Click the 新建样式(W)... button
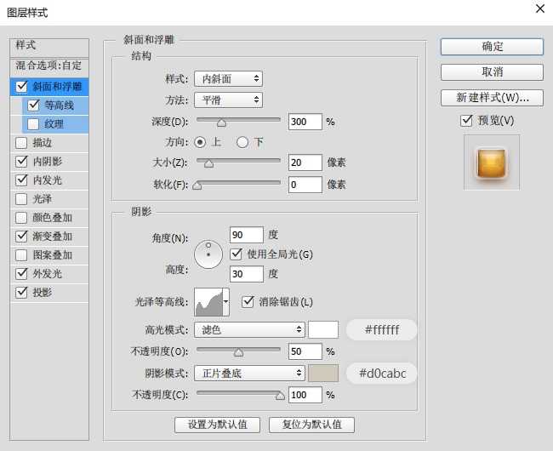553x451 pixels. tap(492, 97)
